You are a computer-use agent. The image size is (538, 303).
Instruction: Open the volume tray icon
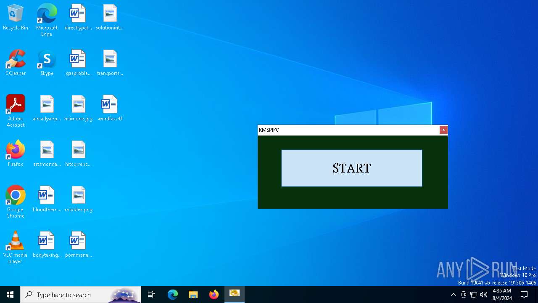(x=484, y=295)
